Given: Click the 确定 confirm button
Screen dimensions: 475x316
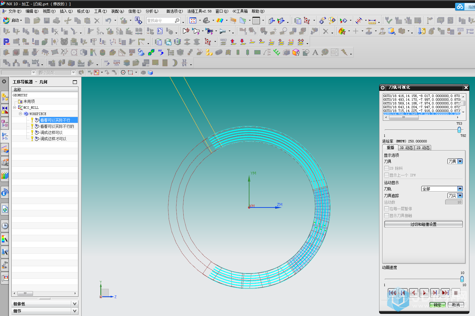Looking at the screenshot, I should pyautogui.click(x=437, y=305).
